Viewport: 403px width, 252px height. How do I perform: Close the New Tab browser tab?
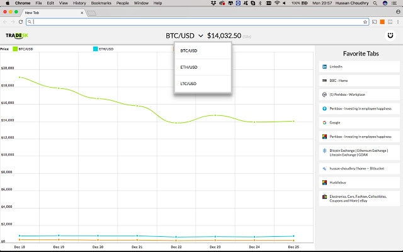pos(82,13)
